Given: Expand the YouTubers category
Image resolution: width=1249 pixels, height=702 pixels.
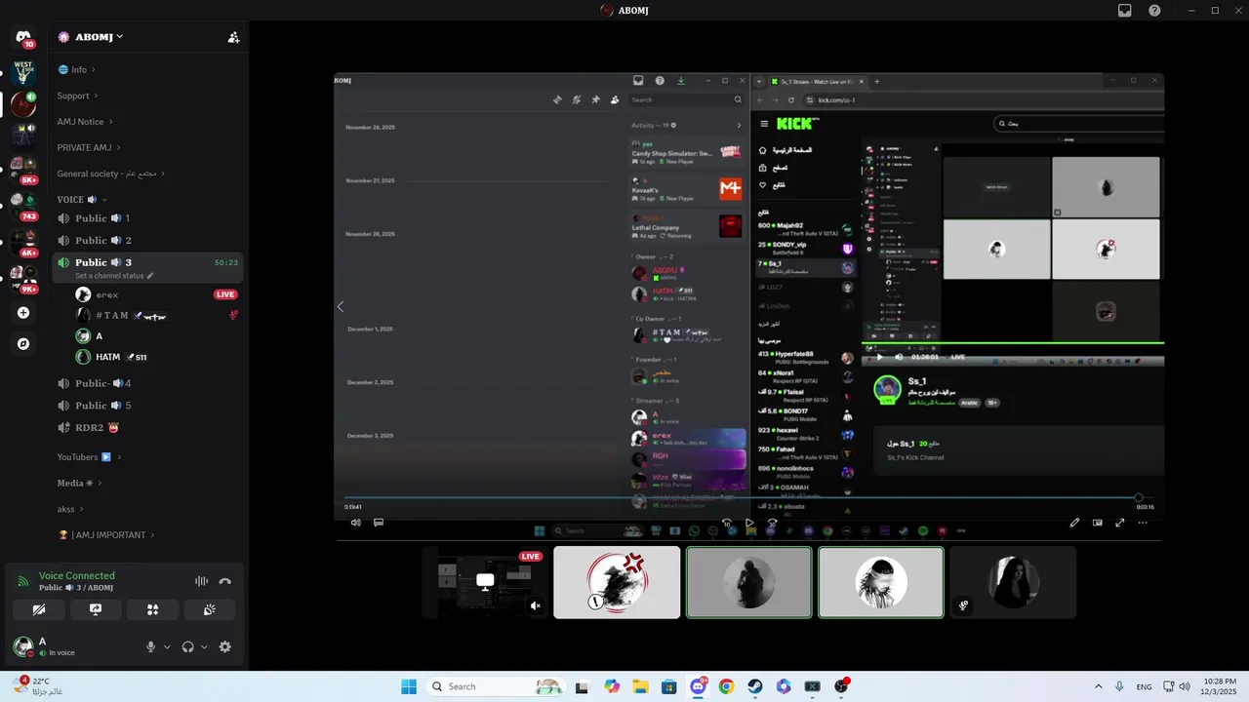Looking at the screenshot, I should [x=89, y=456].
